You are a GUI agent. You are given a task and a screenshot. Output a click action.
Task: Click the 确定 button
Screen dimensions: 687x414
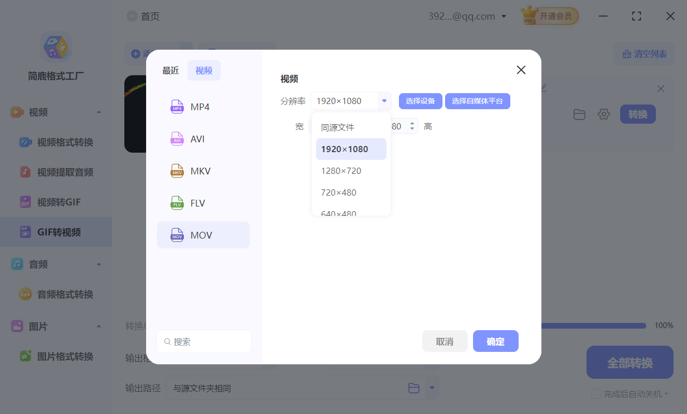pyautogui.click(x=495, y=341)
